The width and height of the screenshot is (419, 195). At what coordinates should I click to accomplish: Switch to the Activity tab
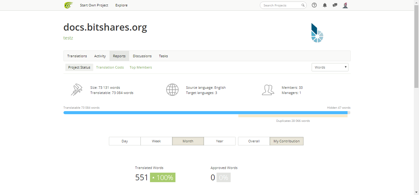click(100, 56)
